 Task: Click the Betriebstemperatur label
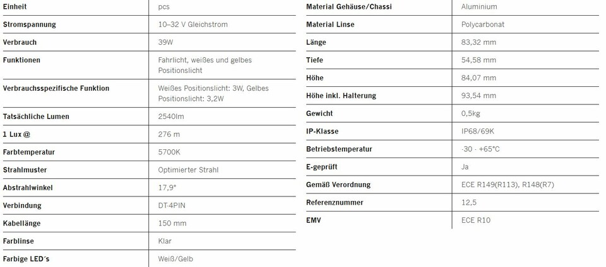(339, 149)
